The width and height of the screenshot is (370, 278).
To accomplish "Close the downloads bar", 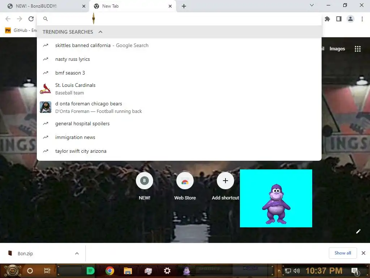I will click(363, 253).
